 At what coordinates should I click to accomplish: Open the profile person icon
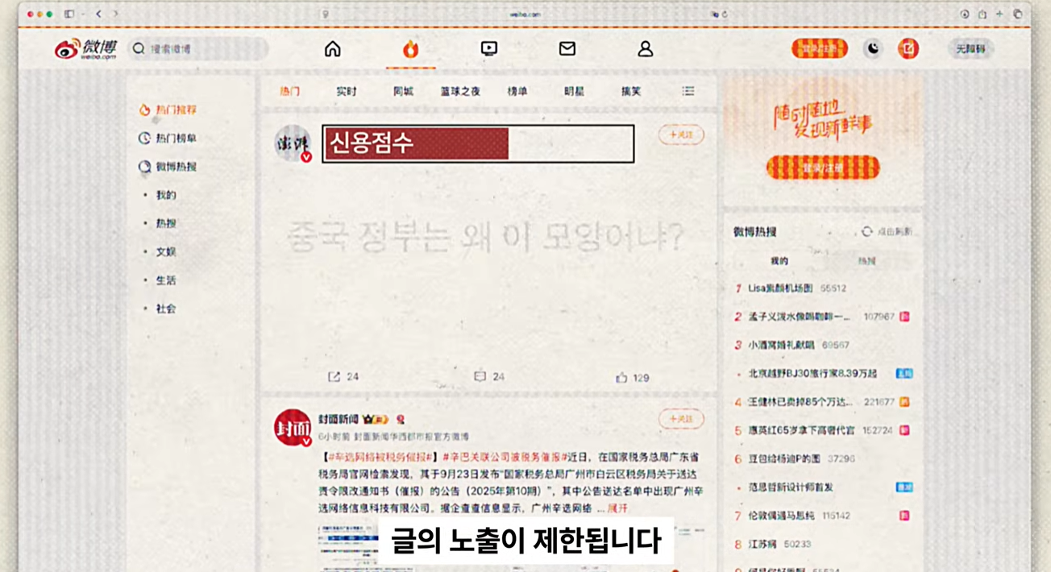[645, 49]
